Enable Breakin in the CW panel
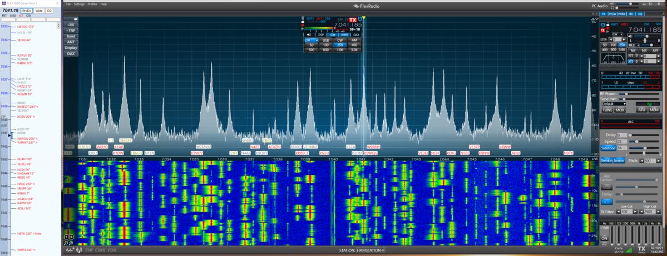 click(x=606, y=161)
